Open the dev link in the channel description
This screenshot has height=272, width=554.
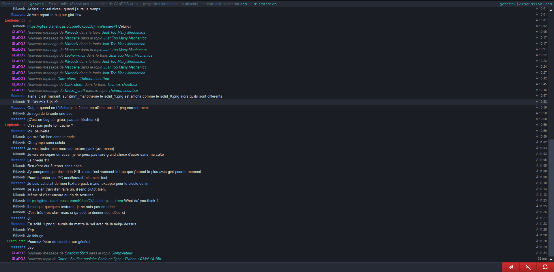(244, 4)
